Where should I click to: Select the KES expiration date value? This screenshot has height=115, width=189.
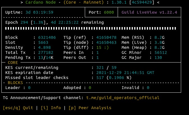coord(124,73)
